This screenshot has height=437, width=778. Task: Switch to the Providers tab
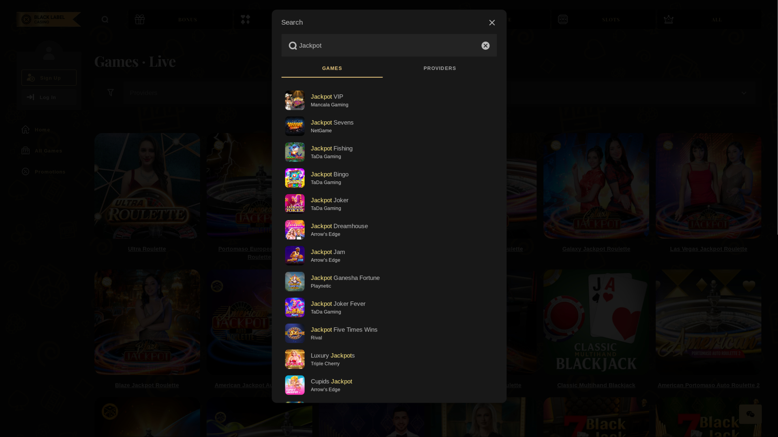point(440,68)
